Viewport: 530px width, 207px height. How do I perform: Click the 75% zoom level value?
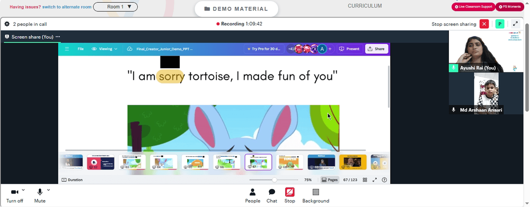(x=307, y=180)
